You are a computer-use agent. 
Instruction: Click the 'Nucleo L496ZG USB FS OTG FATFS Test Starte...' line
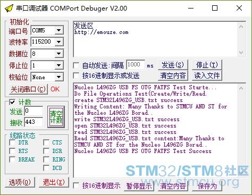pos(145,87)
